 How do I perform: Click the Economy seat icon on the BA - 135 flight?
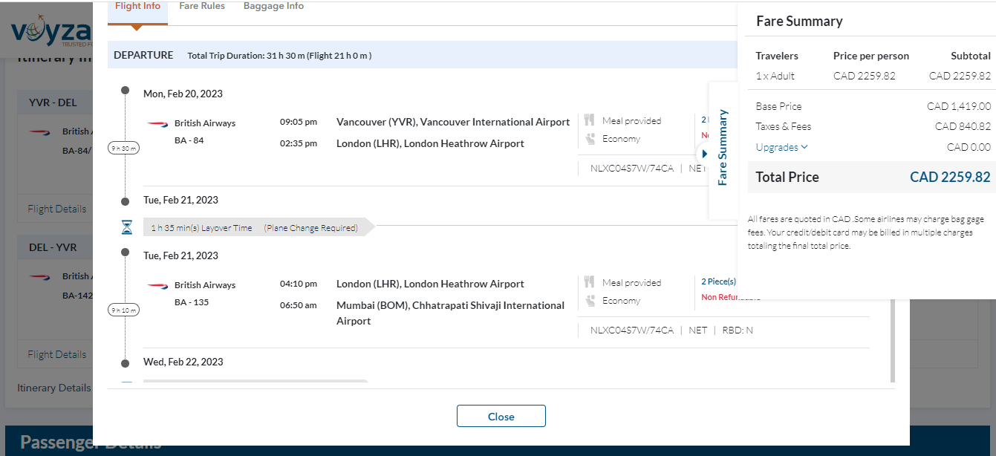(590, 301)
